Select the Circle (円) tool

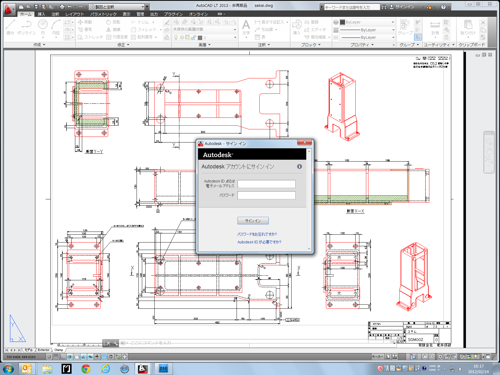(42, 27)
